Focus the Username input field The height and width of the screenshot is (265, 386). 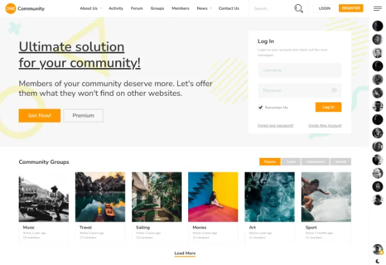tap(300, 70)
